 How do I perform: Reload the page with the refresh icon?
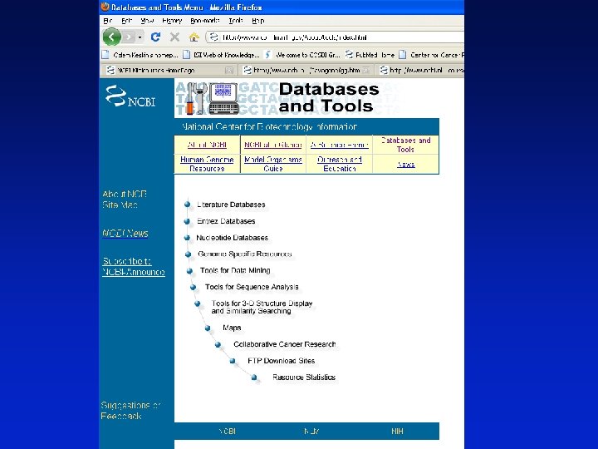click(155, 37)
